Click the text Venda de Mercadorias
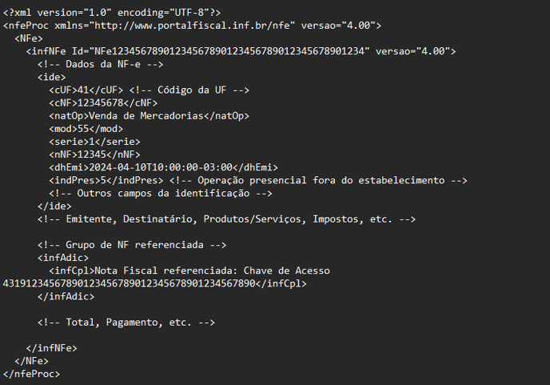The height and width of the screenshot is (385, 550). pyautogui.click(x=146, y=116)
